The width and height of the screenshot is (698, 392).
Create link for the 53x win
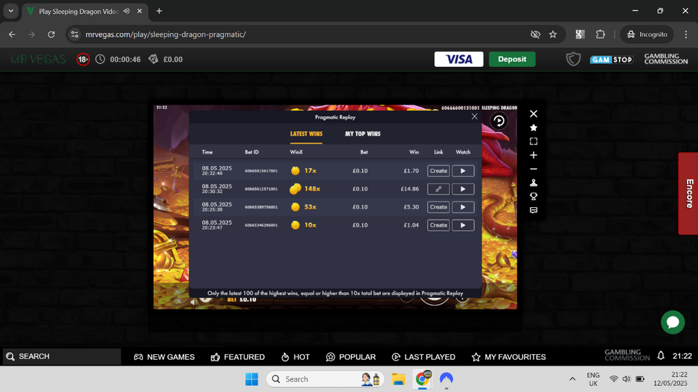pyautogui.click(x=438, y=207)
